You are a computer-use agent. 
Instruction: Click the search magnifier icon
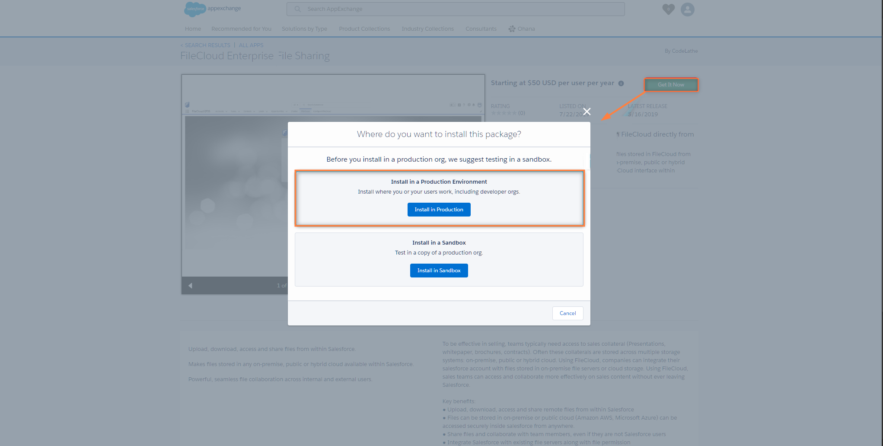tap(298, 9)
